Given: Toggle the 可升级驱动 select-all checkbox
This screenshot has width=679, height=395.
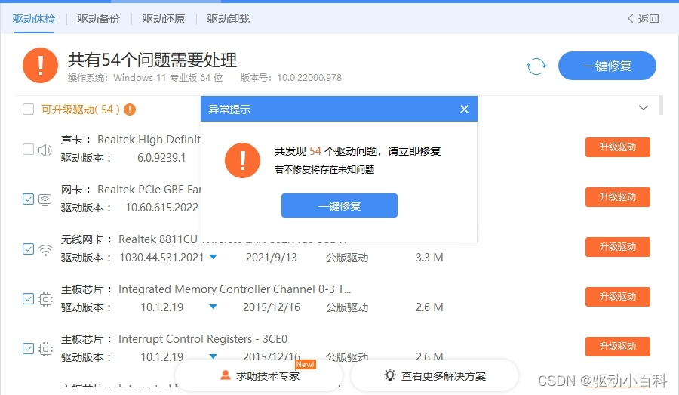Looking at the screenshot, I should [28, 110].
